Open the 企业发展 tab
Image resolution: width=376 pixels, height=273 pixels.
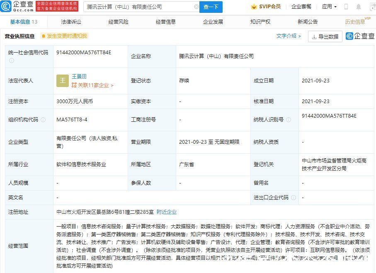click(x=213, y=22)
